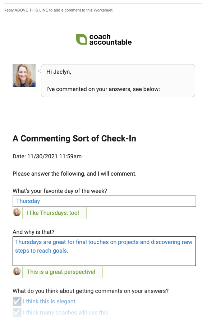
Task: Click the Coach Accountable leaf logo icon
Action: click(x=82, y=39)
